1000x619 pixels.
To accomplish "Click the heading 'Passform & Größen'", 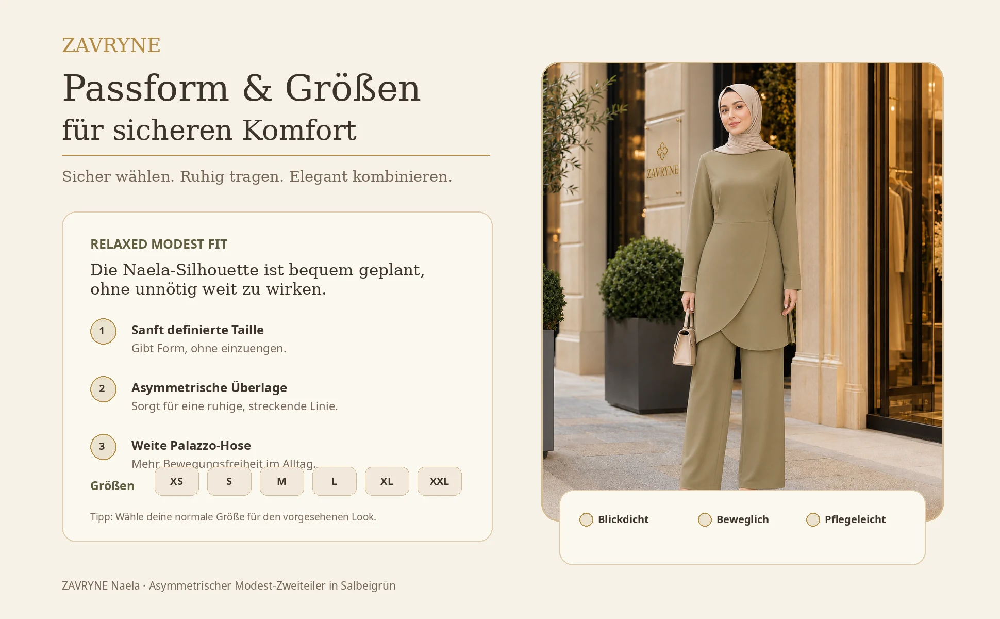I will tap(241, 88).
